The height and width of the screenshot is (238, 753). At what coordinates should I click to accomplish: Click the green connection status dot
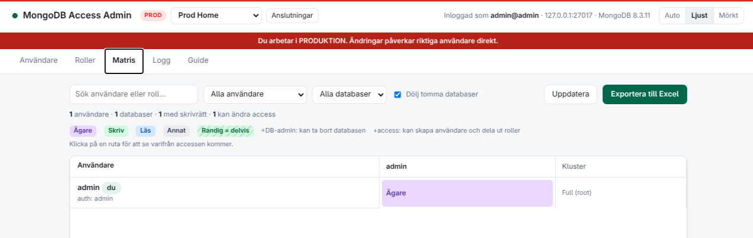click(x=15, y=15)
